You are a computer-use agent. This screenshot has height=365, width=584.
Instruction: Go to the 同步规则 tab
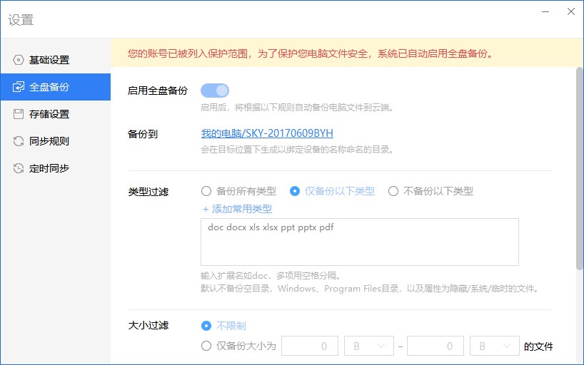click(x=56, y=141)
